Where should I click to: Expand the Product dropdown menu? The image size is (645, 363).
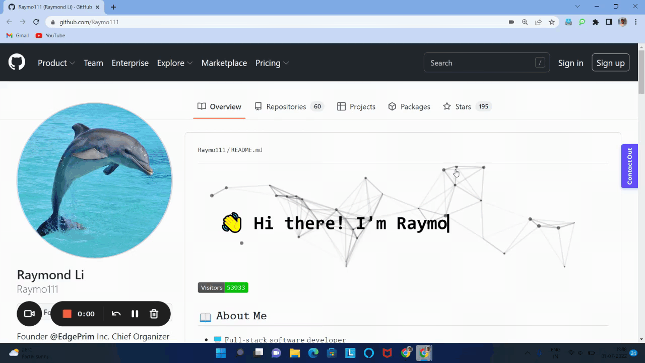click(56, 63)
